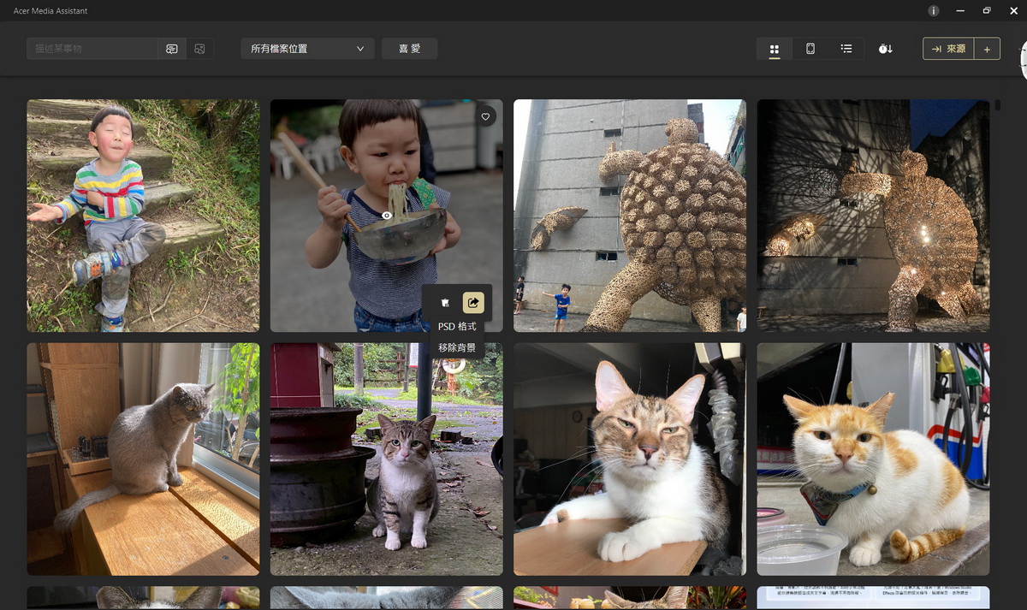Screen dimensions: 1027x610
Task: Toggle the heart favorite on noodle photo
Action: pyautogui.click(x=486, y=116)
